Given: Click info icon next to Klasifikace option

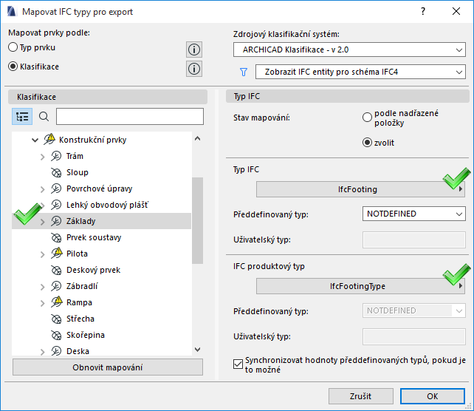Looking at the screenshot, I should pos(194,69).
